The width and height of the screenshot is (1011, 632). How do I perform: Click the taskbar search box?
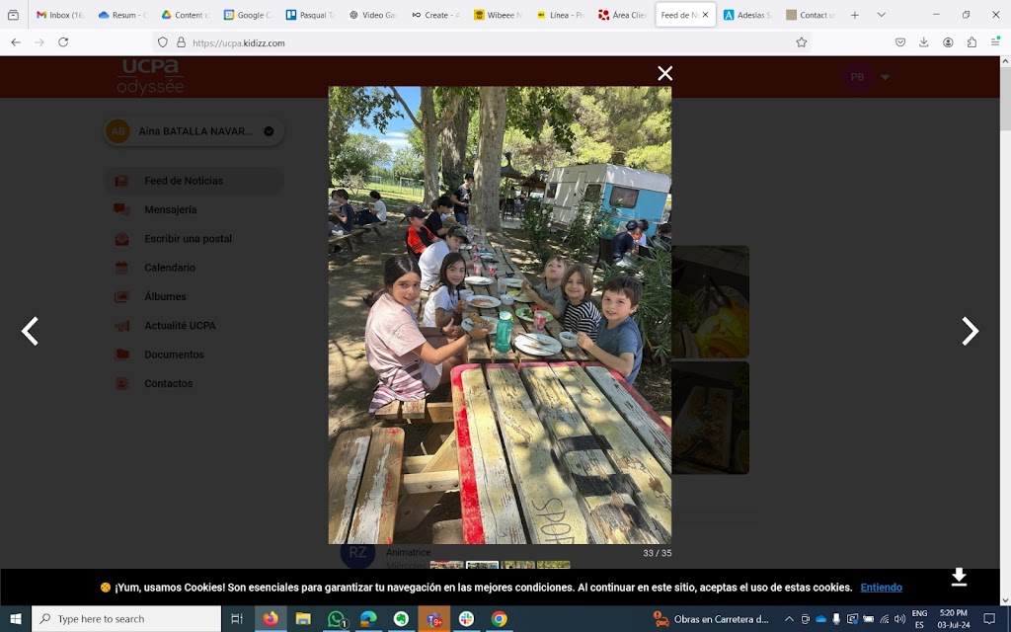click(x=126, y=619)
